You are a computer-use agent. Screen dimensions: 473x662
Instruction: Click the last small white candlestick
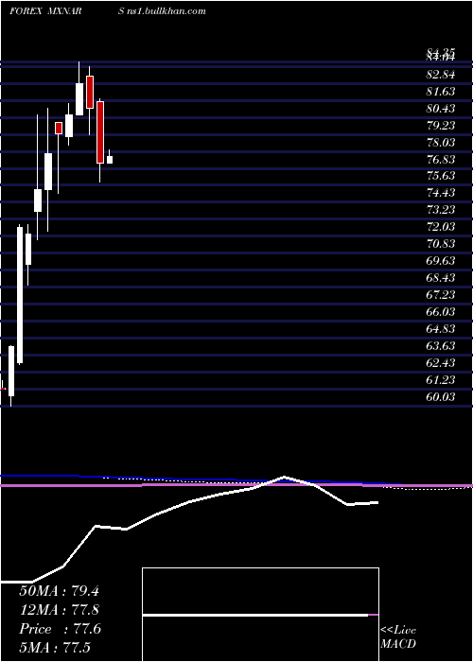click(x=110, y=160)
